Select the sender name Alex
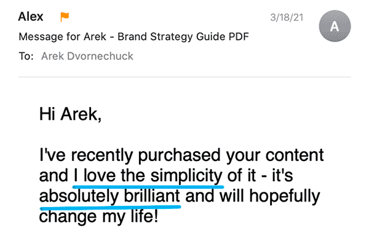Screen dimensions: 369x244 point(31,17)
